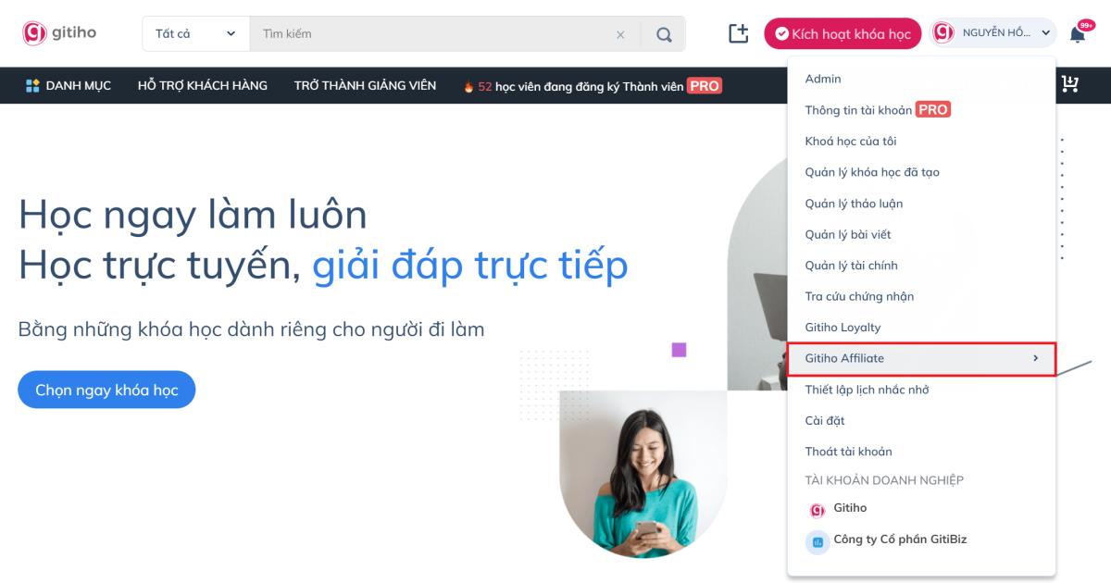The height and width of the screenshot is (583, 1111).
Task: Click the Chọn ngay khóa học button
Action: tap(106, 390)
